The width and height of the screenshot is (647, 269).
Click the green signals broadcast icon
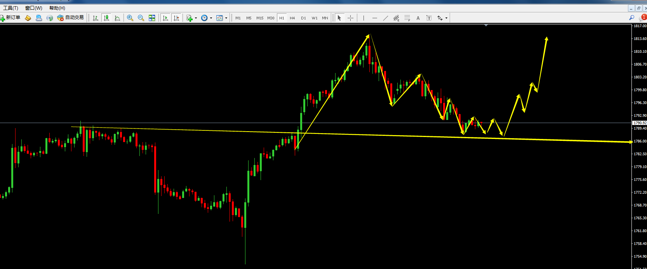coord(50,18)
